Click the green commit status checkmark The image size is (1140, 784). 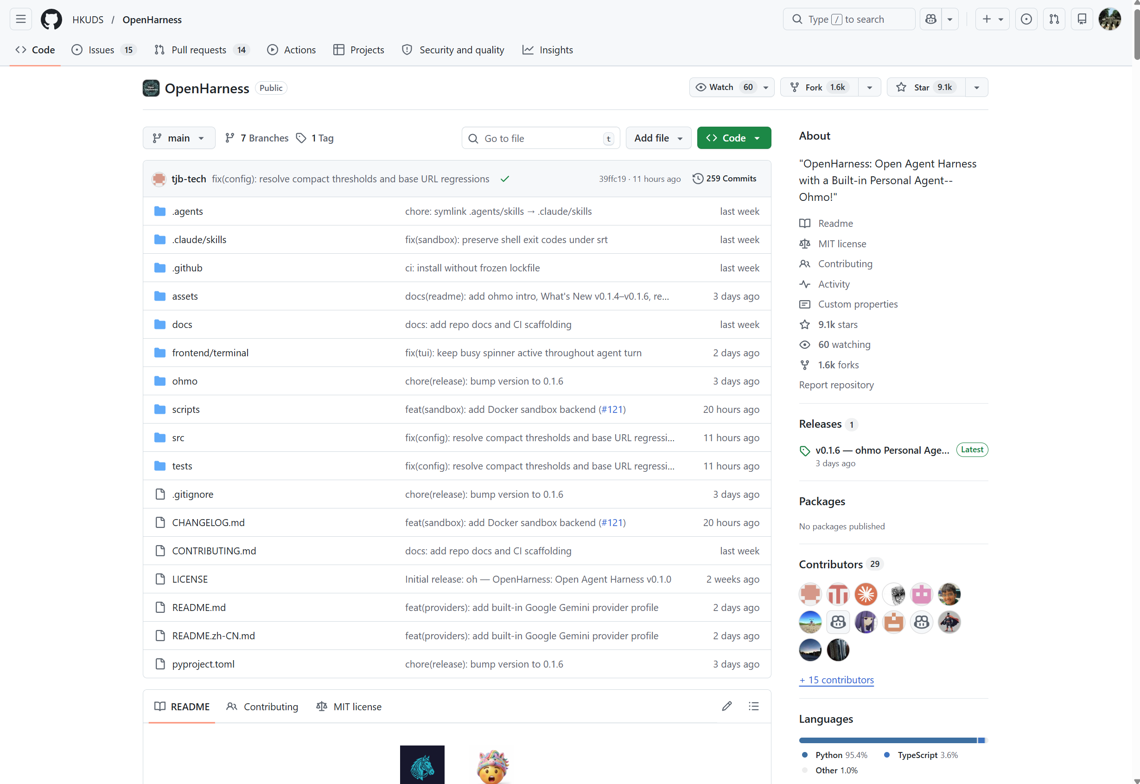click(504, 179)
